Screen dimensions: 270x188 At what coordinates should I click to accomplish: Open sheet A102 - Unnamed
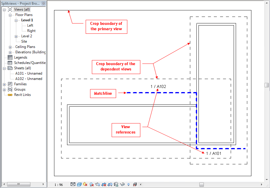[29, 79]
